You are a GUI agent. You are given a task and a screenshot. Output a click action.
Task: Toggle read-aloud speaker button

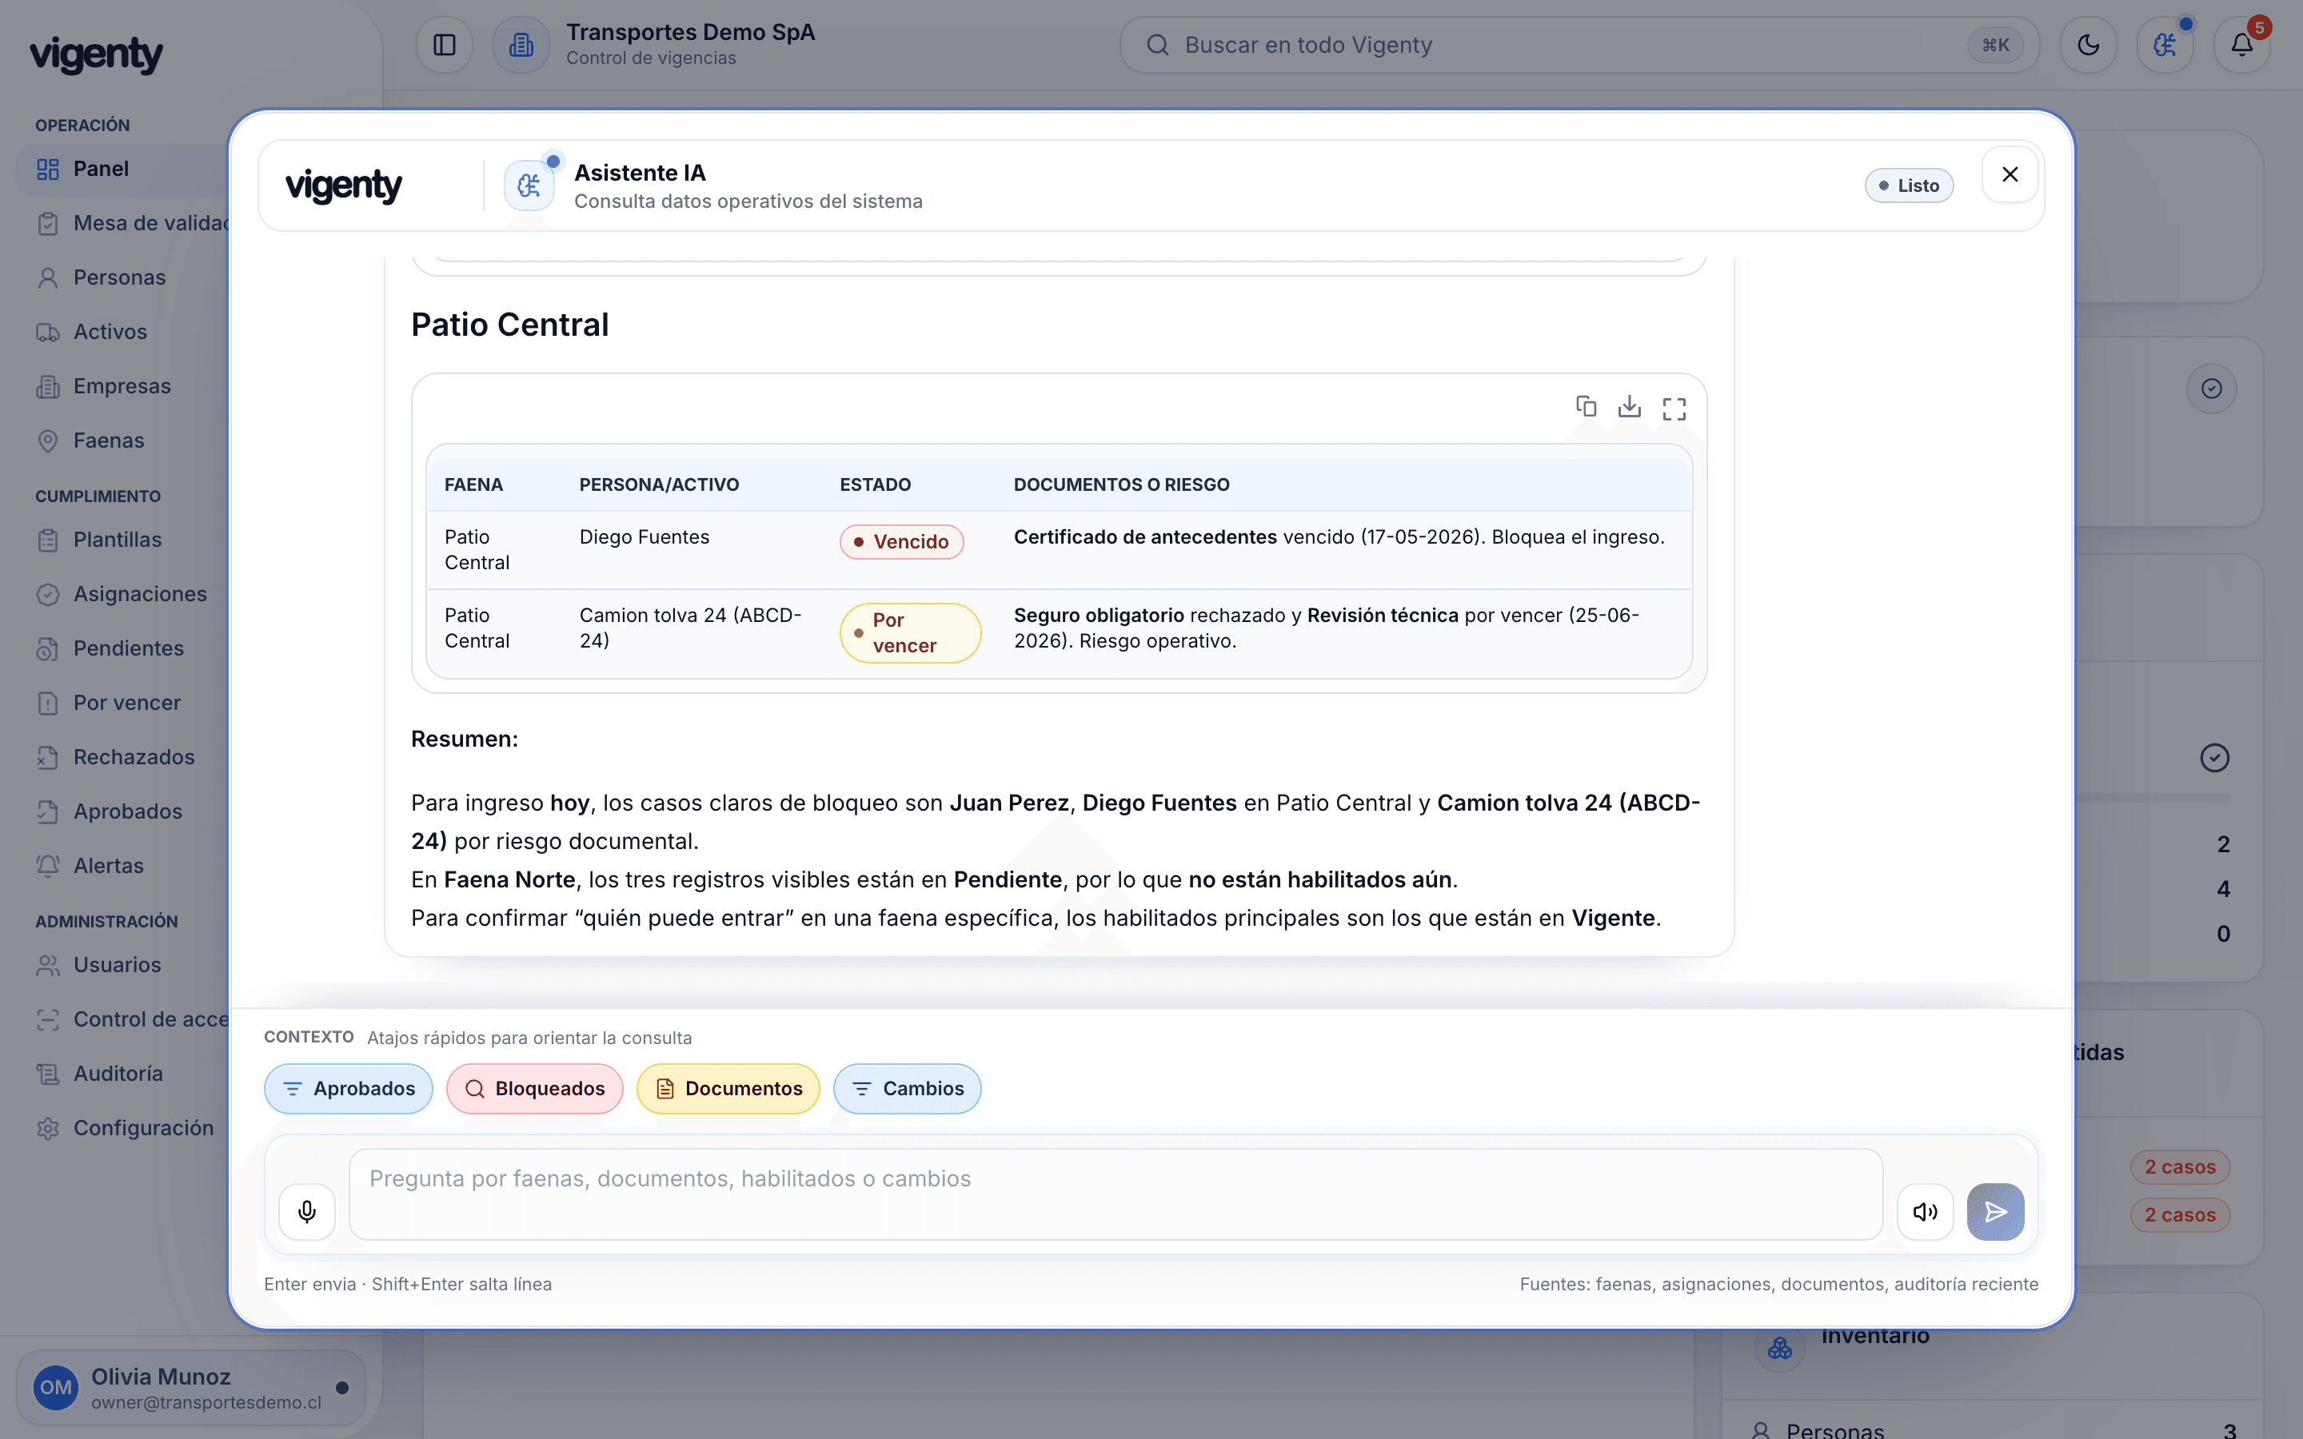[1926, 1211]
